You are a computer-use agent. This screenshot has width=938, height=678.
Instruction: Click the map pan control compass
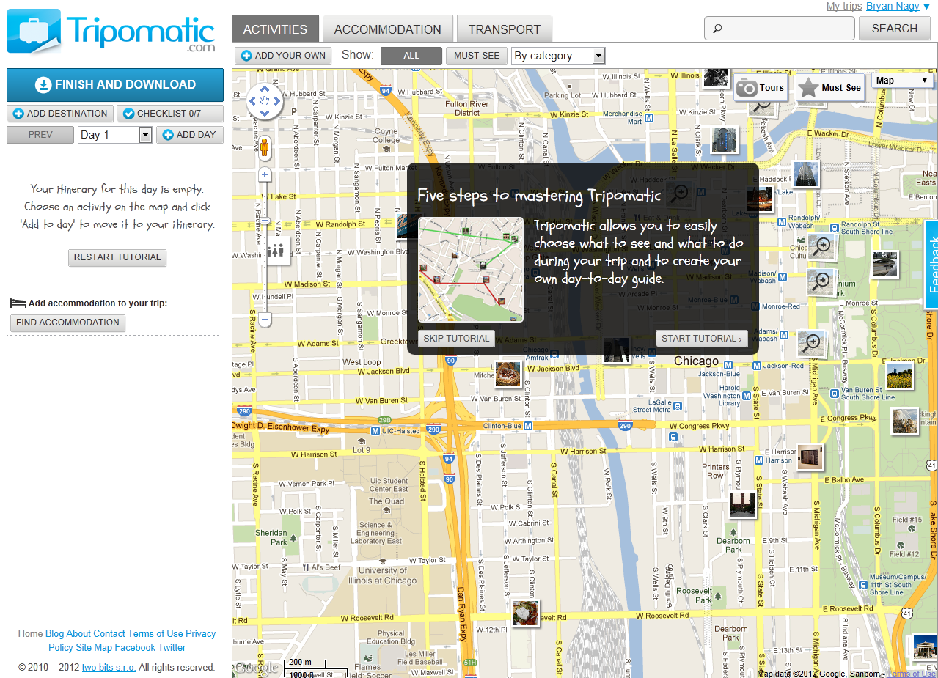265,101
